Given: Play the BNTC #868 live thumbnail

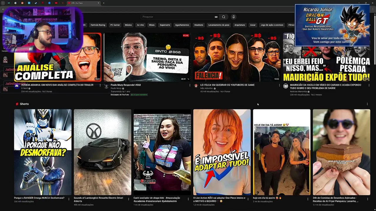Looking at the screenshot, I should point(147,57).
